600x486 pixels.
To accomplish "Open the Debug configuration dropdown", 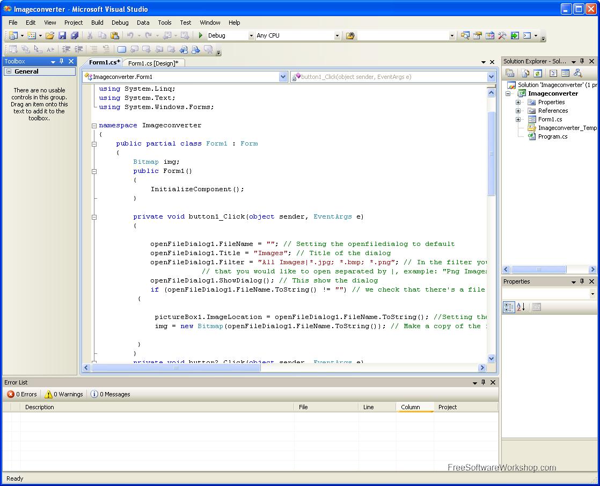I will (251, 35).
